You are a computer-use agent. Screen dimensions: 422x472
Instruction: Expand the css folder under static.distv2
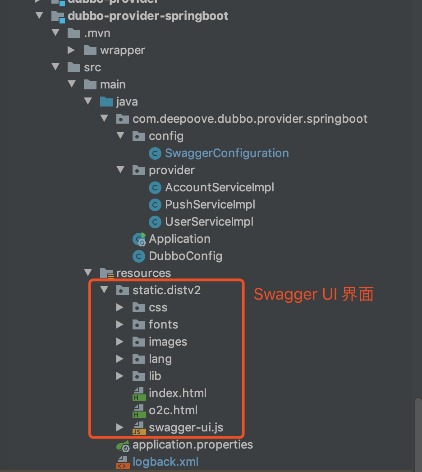(120, 307)
